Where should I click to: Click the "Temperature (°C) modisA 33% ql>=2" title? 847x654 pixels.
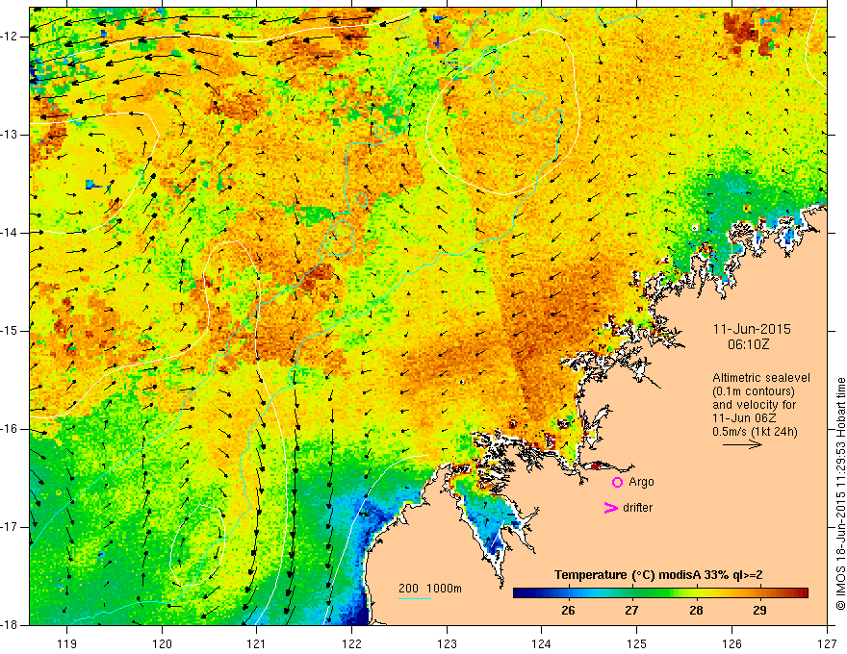[x=658, y=575]
